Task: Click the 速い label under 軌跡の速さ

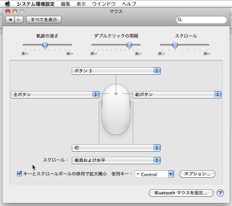Action: pyautogui.click(x=70, y=54)
